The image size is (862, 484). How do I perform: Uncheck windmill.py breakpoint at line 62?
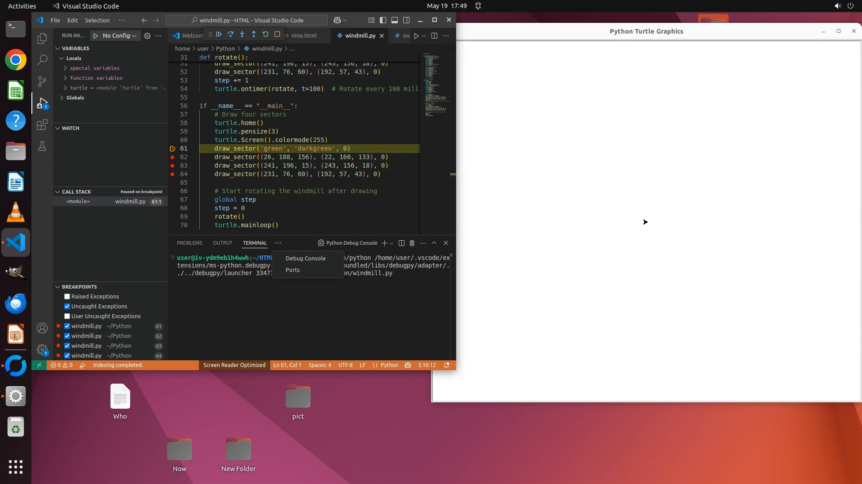67,336
